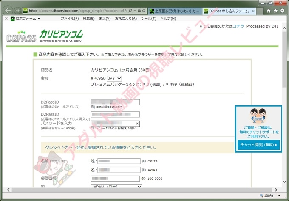Switch to the 上原亜衣 browser tab
This screenshot has height=201, width=289.
pos(174,11)
